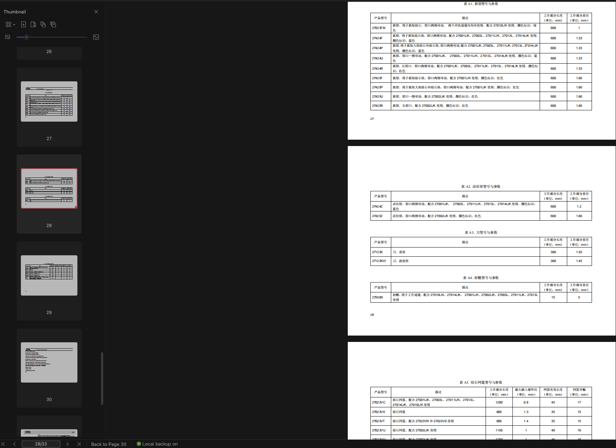Go to the first page
The width and height of the screenshot is (616, 448).
4,444
